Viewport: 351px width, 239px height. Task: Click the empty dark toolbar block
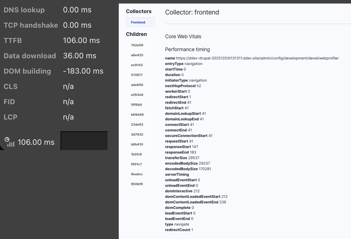click(x=84, y=141)
